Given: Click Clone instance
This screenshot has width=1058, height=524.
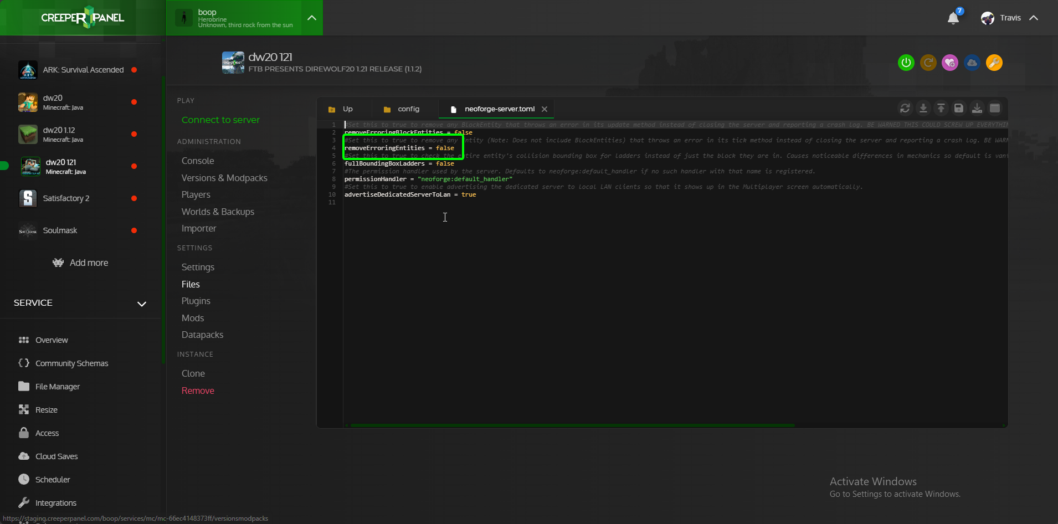Looking at the screenshot, I should tap(193, 373).
